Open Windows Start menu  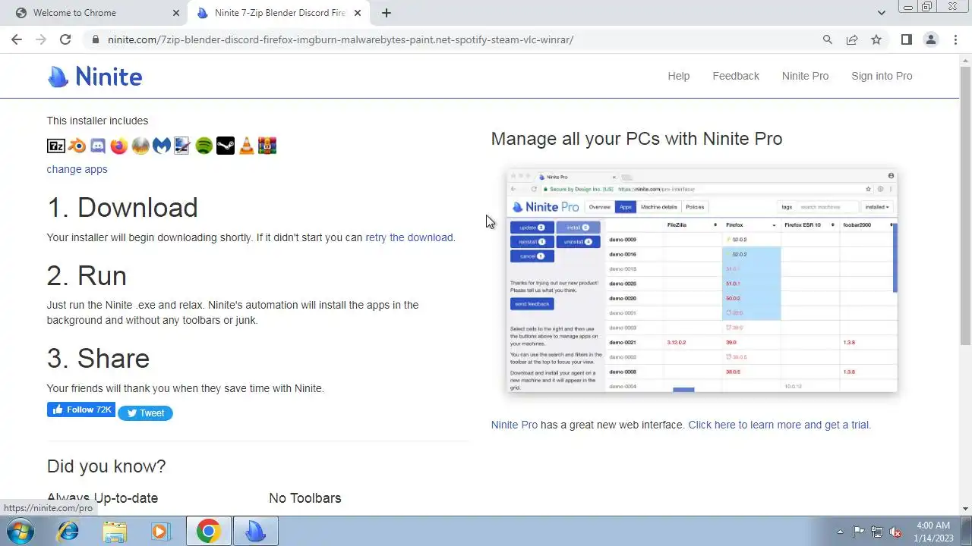(x=21, y=531)
